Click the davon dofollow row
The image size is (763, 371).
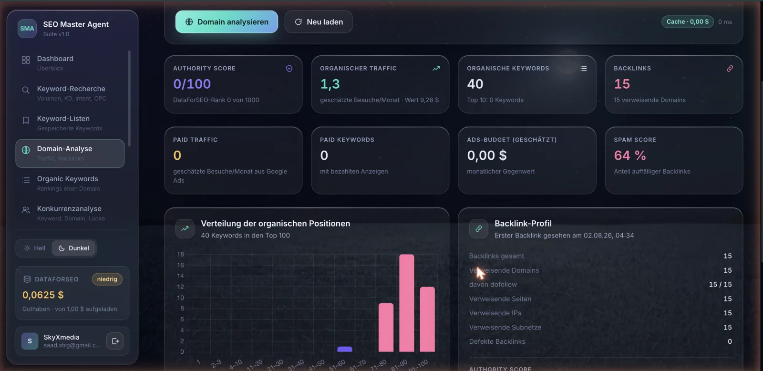click(600, 285)
